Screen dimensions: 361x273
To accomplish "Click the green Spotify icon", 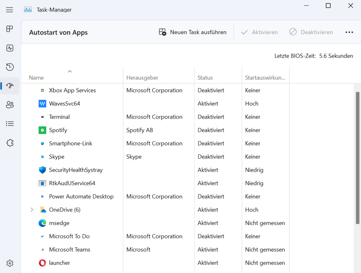I will [42, 130].
